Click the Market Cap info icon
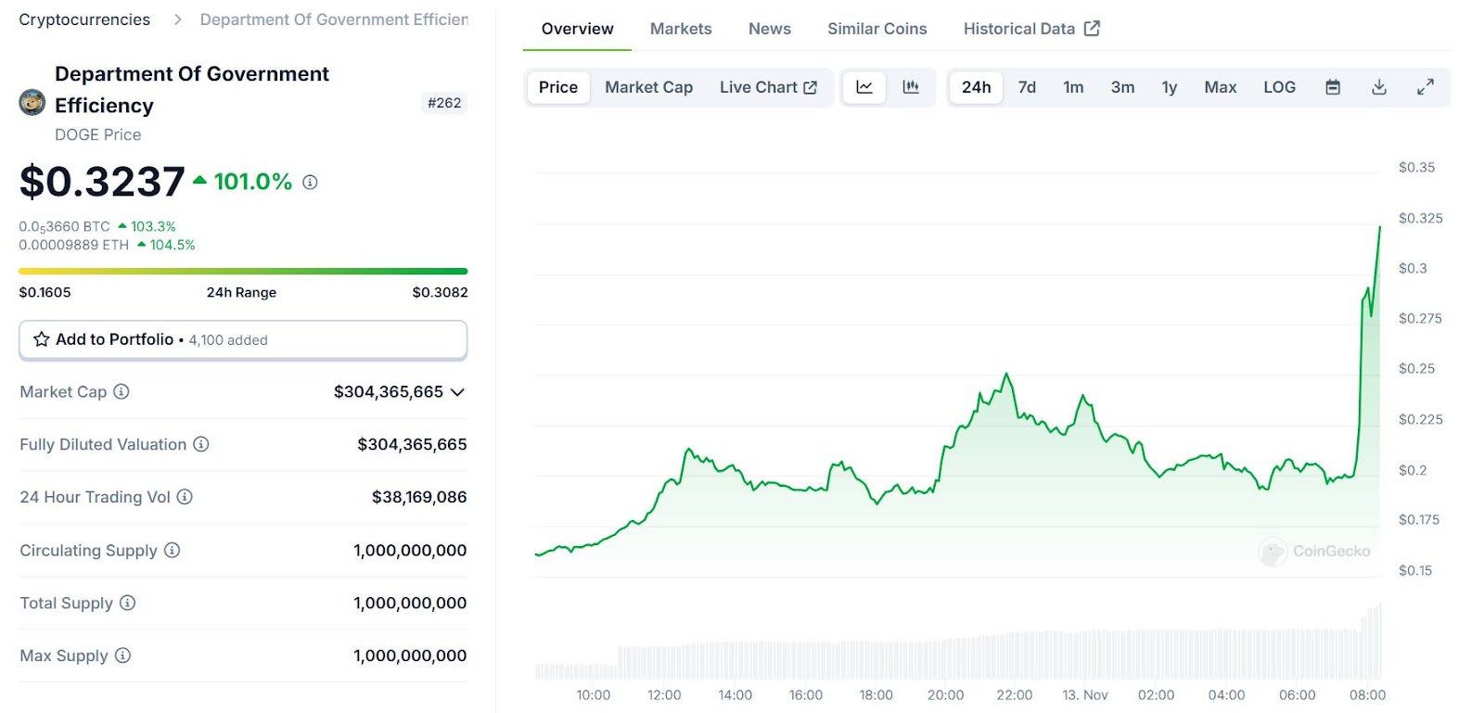The width and height of the screenshot is (1484, 713). pyautogui.click(x=122, y=391)
